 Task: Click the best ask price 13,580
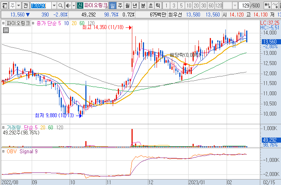pos(193,15)
